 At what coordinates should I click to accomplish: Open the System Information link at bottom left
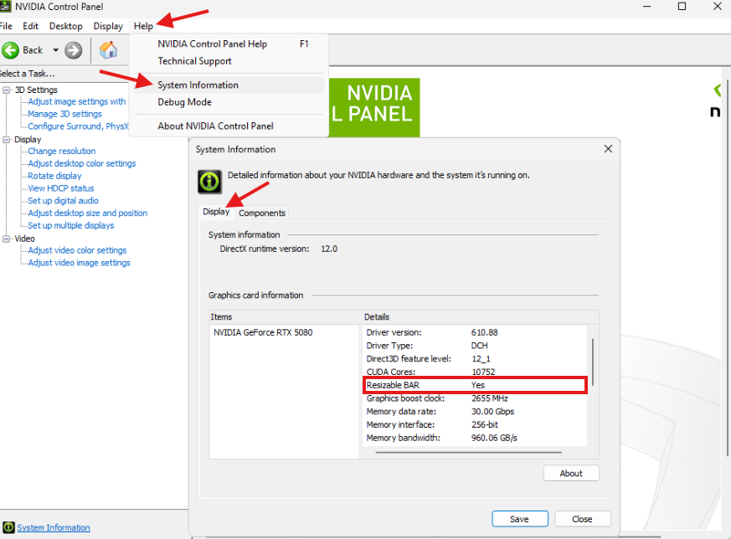point(54,527)
